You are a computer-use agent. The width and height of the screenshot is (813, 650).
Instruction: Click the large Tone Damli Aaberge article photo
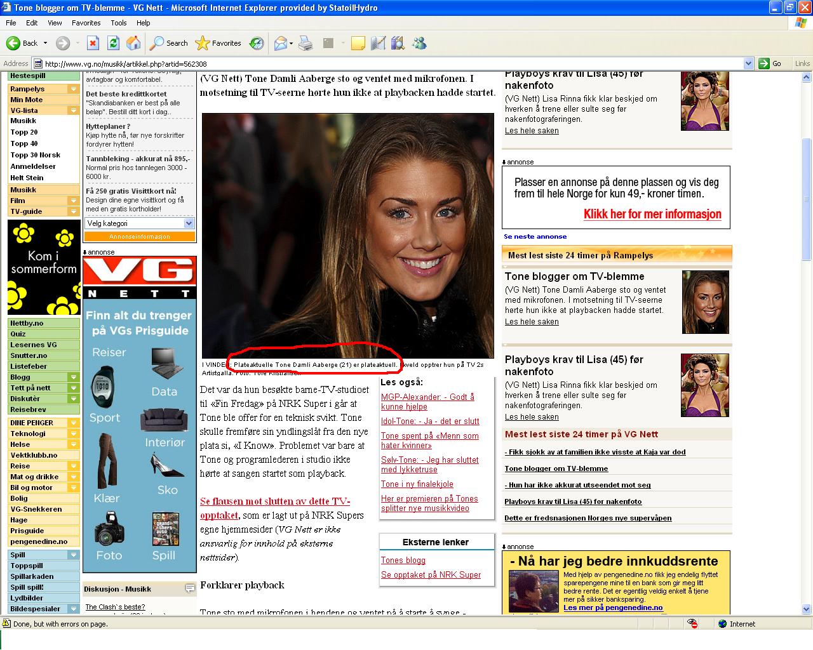[348, 235]
